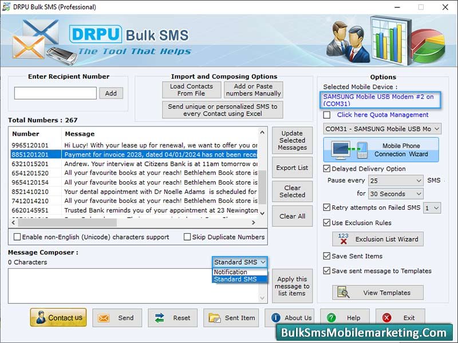Screen dimensions: 458x343
Task: Click the Send envelope icon
Action: (x=104, y=318)
